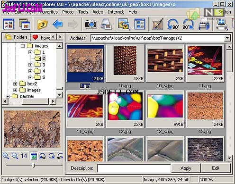Select the 1.jpg thumbnail
Screen dimensions: 235x184
pos(85,63)
